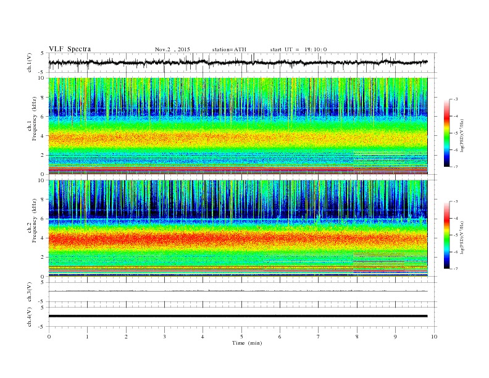Click tick label "1" on the Time axis
The width and height of the screenshot is (489, 378).
point(87,337)
